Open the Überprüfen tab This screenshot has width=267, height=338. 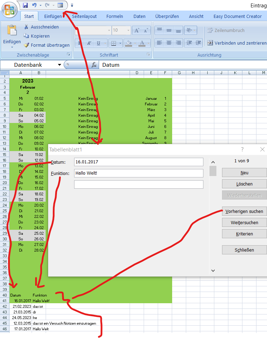[x=167, y=17]
